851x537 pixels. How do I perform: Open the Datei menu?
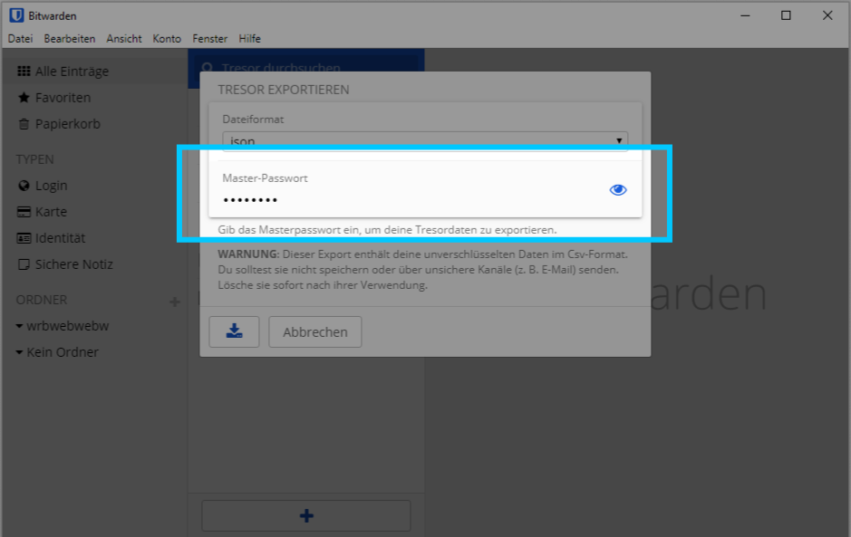[x=20, y=39]
